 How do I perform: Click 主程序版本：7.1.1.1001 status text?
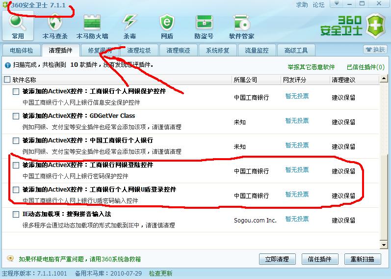pyautogui.click(x=34, y=274)
